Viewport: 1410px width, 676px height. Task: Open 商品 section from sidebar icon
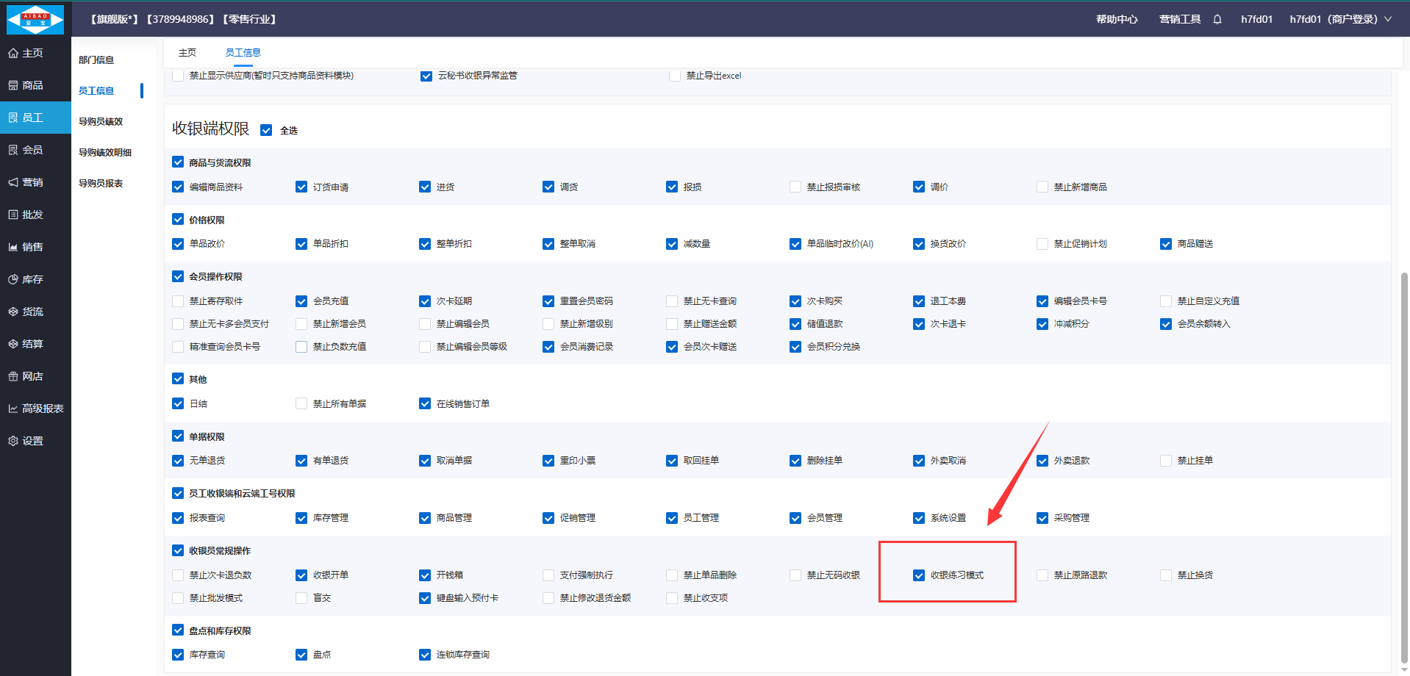click(13, 85)
